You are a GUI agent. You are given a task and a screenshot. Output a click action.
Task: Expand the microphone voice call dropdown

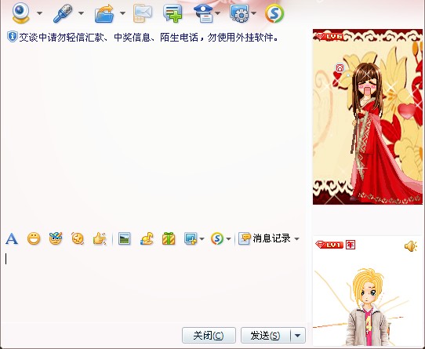tap(81, 13)
